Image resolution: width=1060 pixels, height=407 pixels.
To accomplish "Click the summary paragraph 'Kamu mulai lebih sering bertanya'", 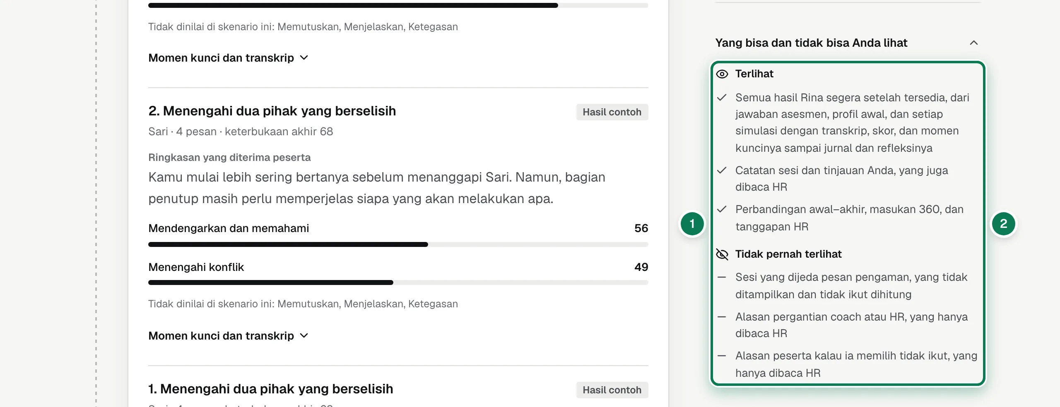I will pos(377,188).
